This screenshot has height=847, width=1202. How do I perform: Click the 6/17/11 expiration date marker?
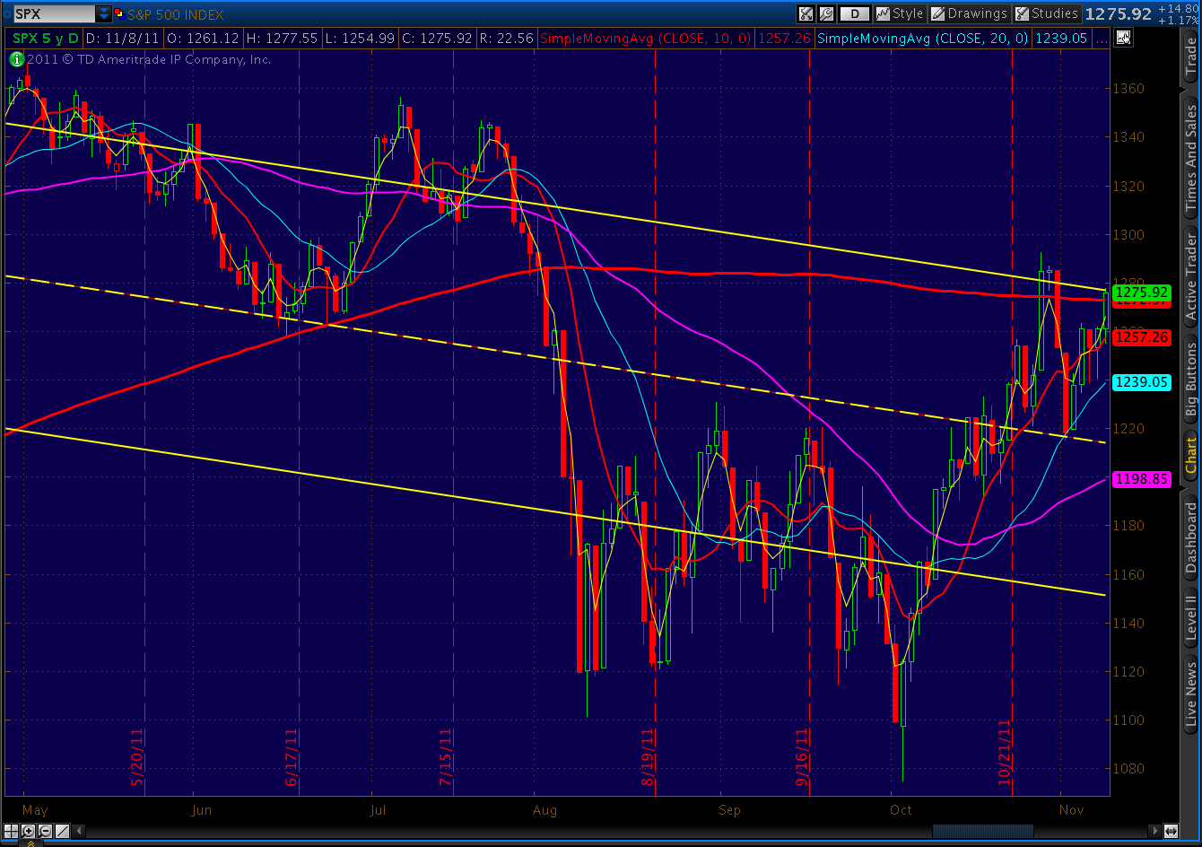pyautogui.click(x=292, y=757)
